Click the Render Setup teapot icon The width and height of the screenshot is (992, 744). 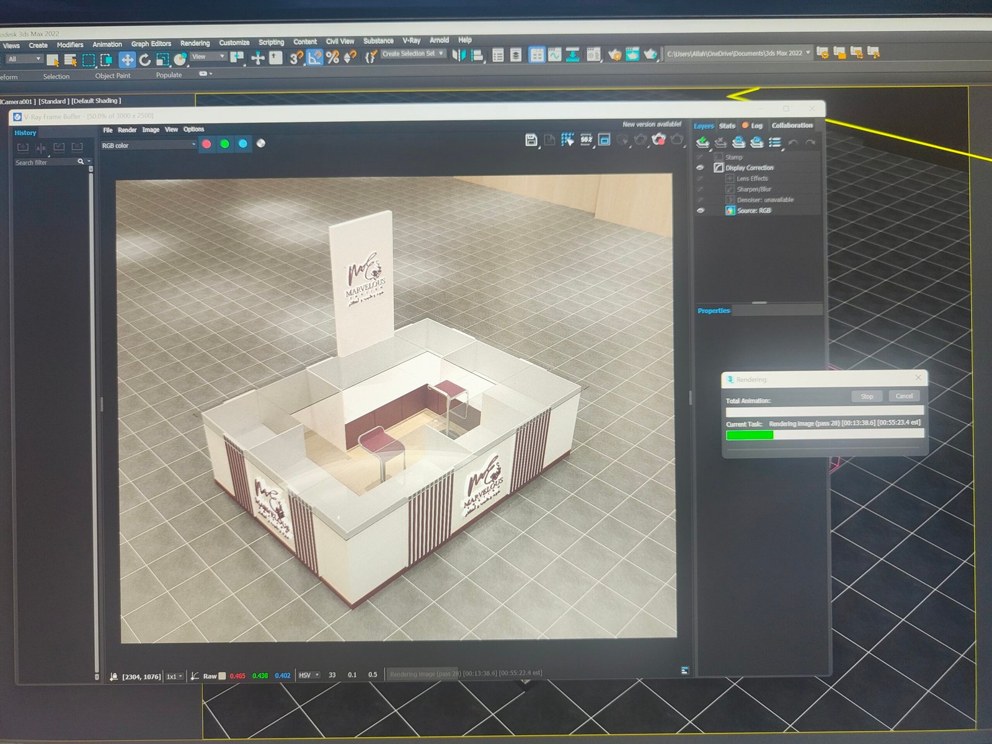click(x=614, y=55)
